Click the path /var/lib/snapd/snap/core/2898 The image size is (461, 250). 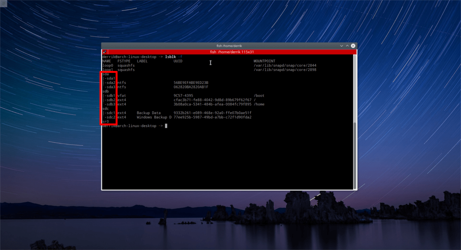(285, 70)
